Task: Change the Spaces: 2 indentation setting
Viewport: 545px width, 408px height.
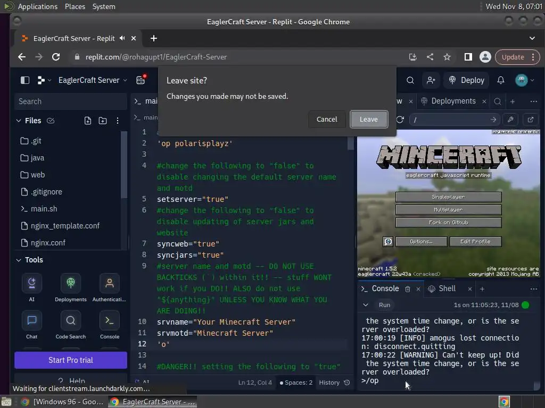Action: pyautogui.click(x=296, y=382)
